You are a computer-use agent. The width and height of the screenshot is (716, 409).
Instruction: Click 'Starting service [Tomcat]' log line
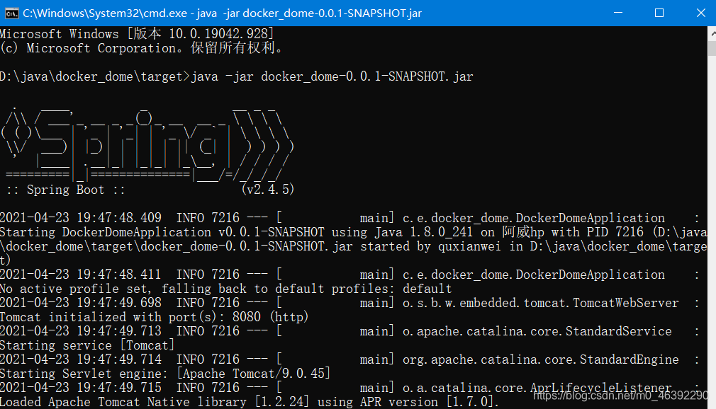pyautogui.click(x=87, y=345)
